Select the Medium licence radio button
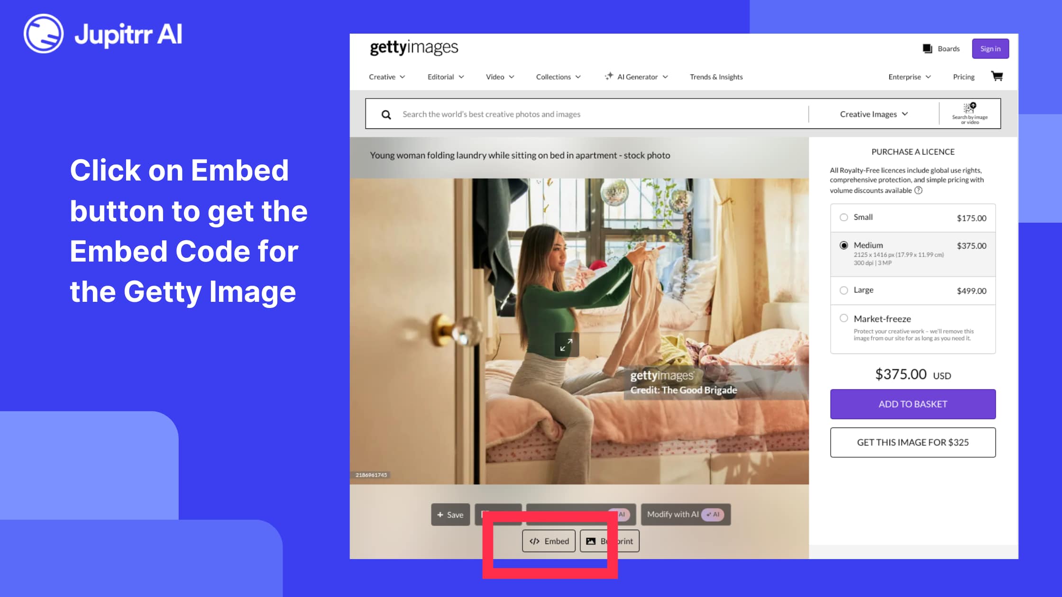Viewport: 1062px width, 597px height. [844, 245]
